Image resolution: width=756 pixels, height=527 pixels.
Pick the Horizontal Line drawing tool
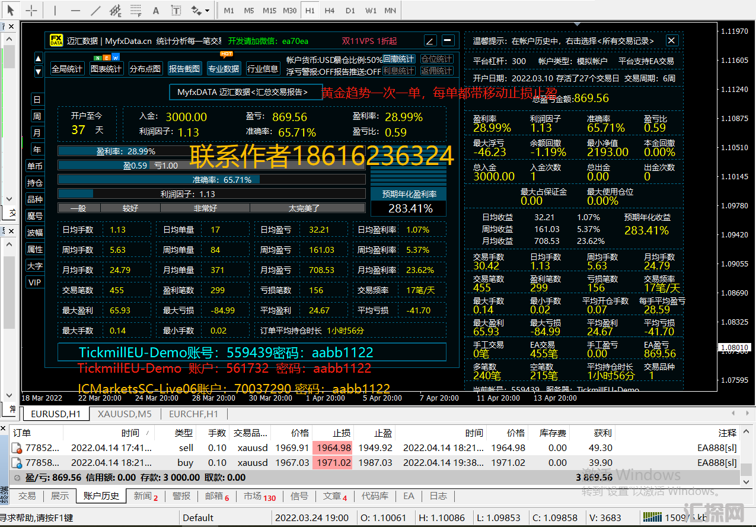(75, 11)
